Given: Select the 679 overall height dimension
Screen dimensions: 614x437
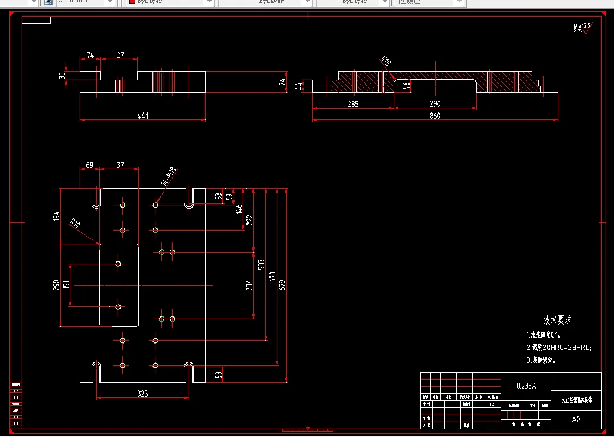Looking at the screenshot, I should (x=282, y=286).
